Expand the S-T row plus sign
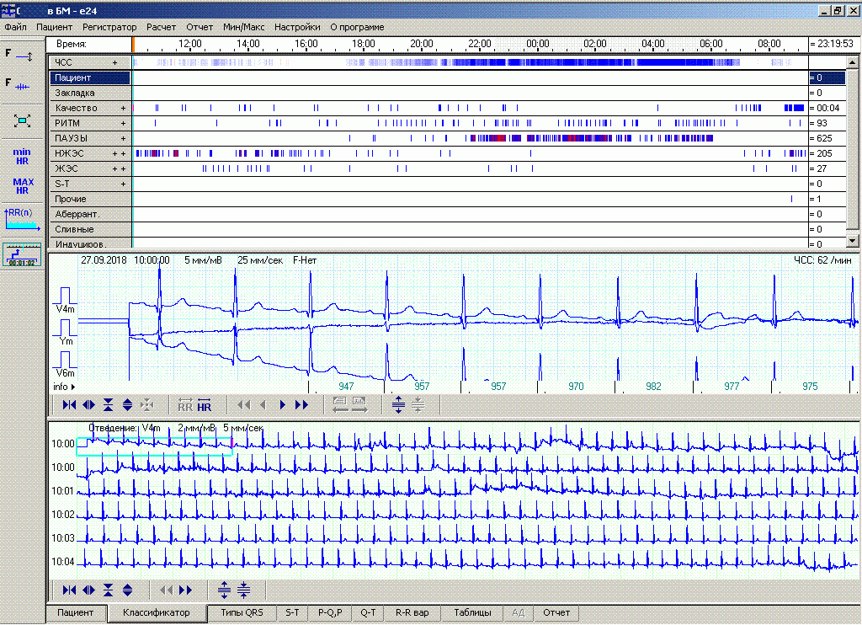The image size is (862, 625). [x=123, y=184]
